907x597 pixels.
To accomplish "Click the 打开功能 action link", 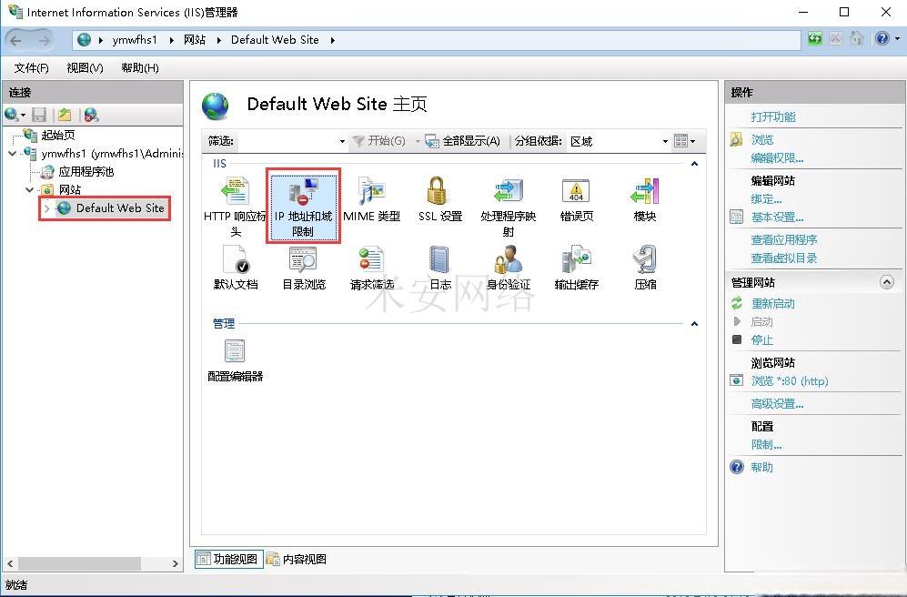I will tap(772, 116).
